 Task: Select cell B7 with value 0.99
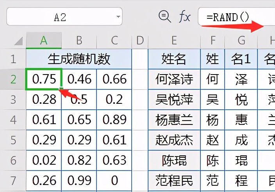pyautogui.click(x=79, y=181)
